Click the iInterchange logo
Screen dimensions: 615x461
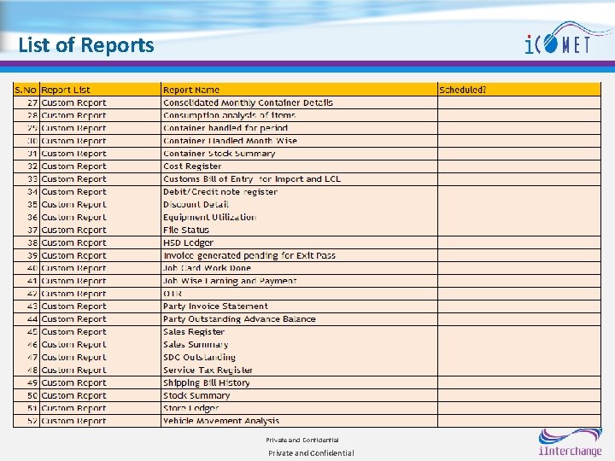(x=571, y=442)
